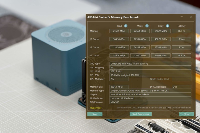Select the empty North Bridge Clock field

pos(181,79)
